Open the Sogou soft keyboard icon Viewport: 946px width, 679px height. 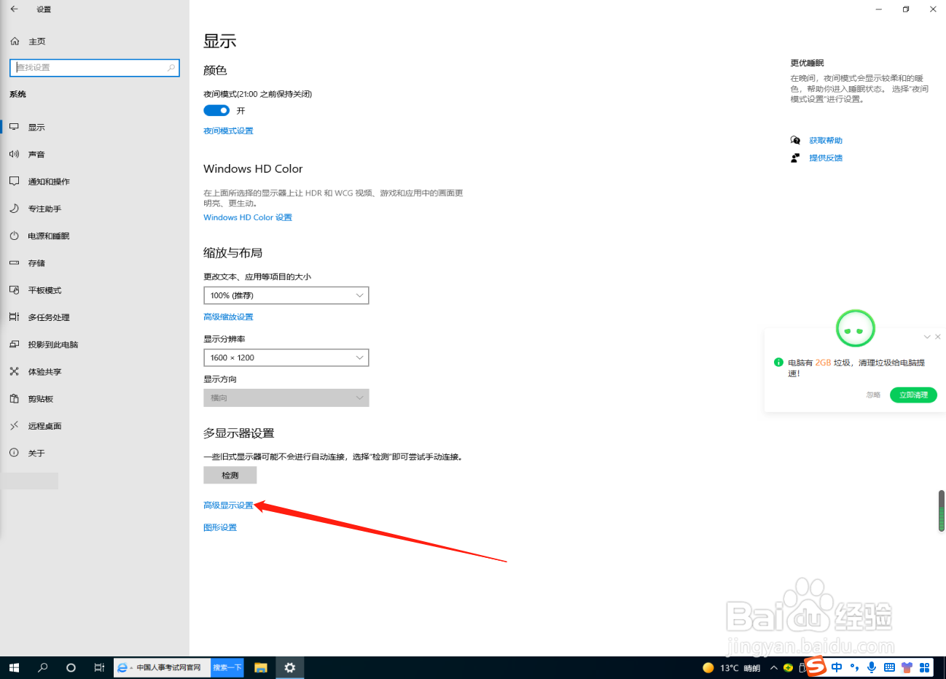[x=889, y=667]
